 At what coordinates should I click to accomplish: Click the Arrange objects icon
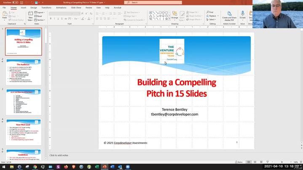175,16
